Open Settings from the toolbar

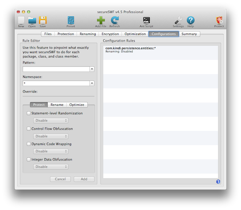coord(178,20)
